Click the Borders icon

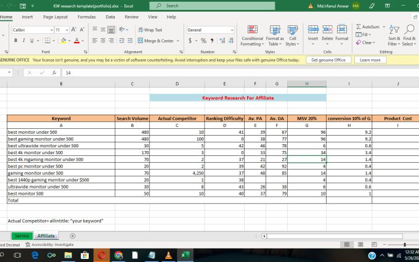[x=47, y=40]
